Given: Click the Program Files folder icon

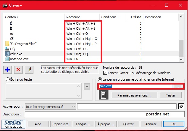Looking at the screenshot, I should [7, 44].
